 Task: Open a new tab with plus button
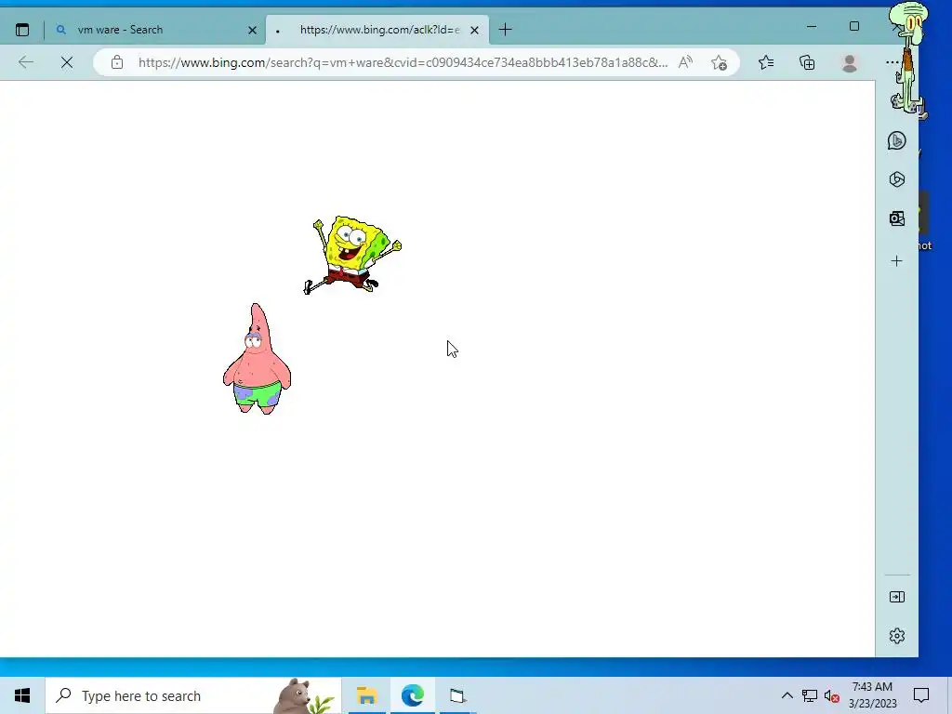click(x=505, y=30)
